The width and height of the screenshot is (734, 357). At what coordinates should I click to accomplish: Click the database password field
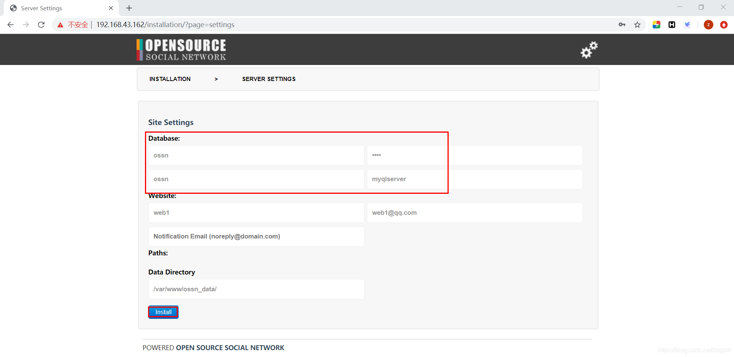(x=475, y=155)
